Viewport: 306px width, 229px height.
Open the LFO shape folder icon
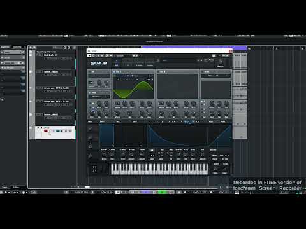(152, 150)
